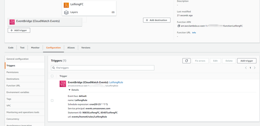This screenshot has height=126, width=260.
Task: Click the Layers stack icon
Action: click(66, 12)
